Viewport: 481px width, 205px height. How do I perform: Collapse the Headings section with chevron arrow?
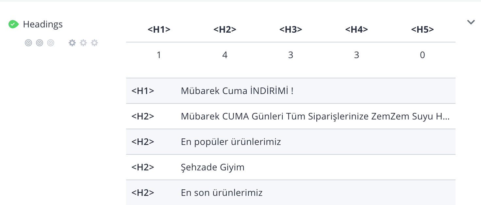(471, 22)
